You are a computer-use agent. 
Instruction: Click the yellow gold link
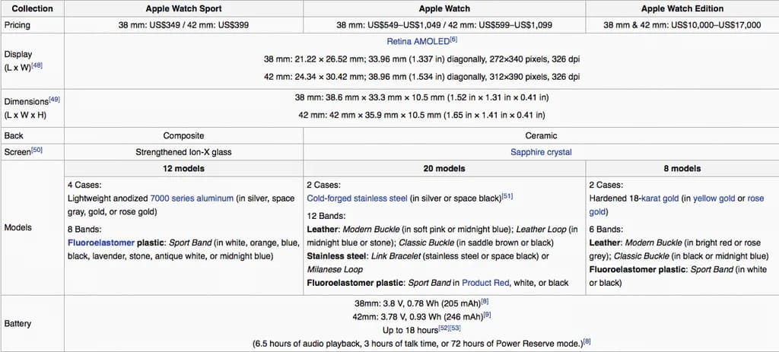coord(714,198)
